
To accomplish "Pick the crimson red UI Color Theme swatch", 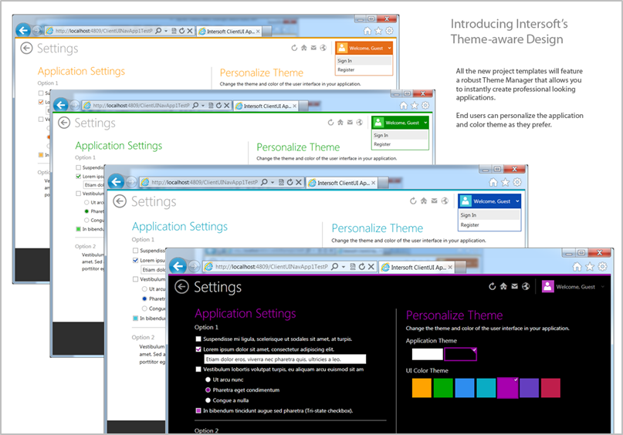I will [x=550, y=388].
